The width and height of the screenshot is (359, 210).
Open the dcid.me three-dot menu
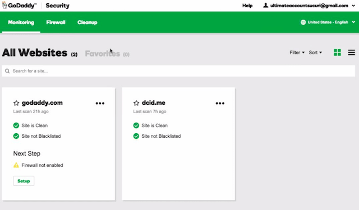tap(220, 103)
